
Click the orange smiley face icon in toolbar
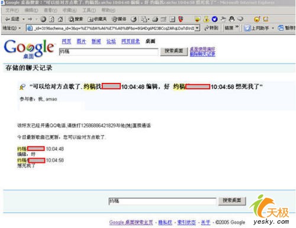point(257,19)
